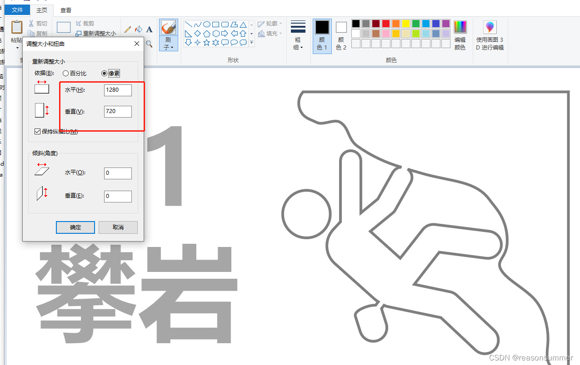Select the cloud callout shape
This screenshot has width=580, height=365.
(x=243, y=43)
